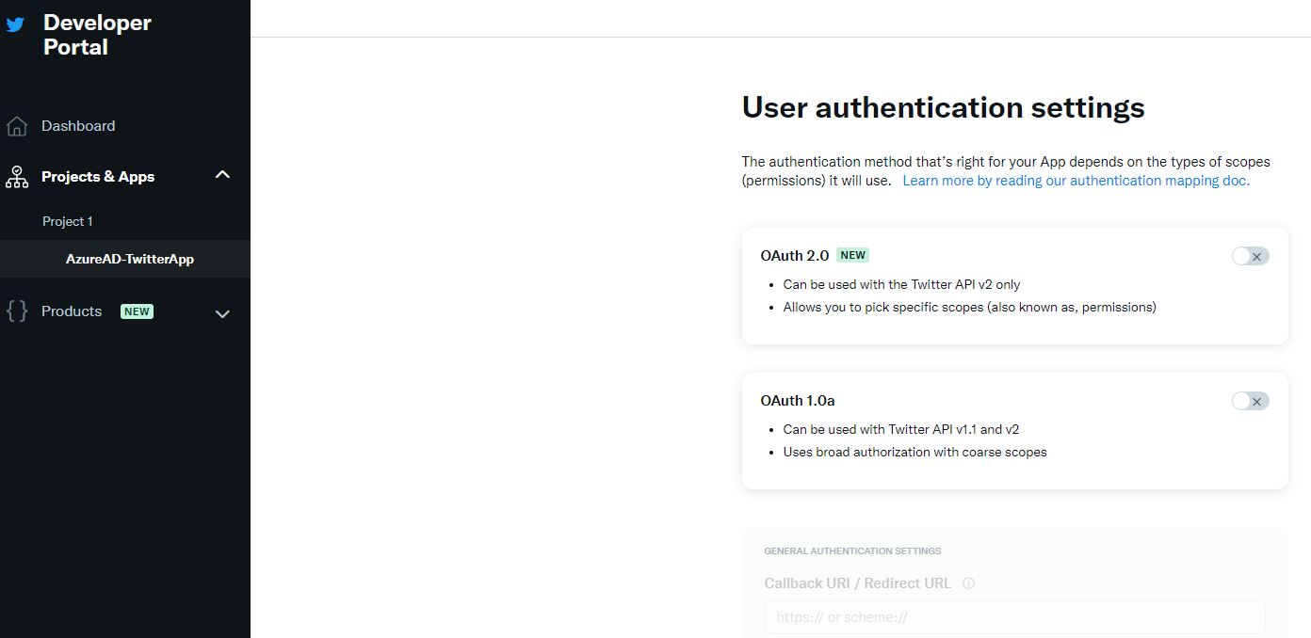Collapse the Projects & Apps section

coord(222,175)
